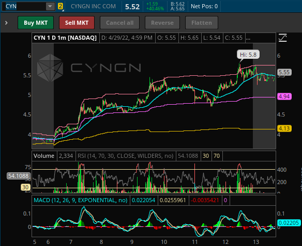The width and height of the screenshot is (302, 246).
Task: Click the Buy MKT button
Action: [x=36, y=23]
